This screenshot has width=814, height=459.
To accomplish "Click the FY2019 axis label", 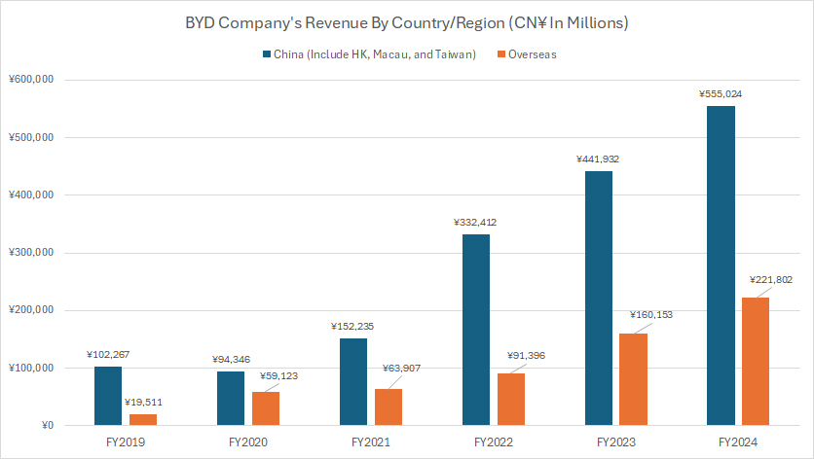I will click(126, 442).
